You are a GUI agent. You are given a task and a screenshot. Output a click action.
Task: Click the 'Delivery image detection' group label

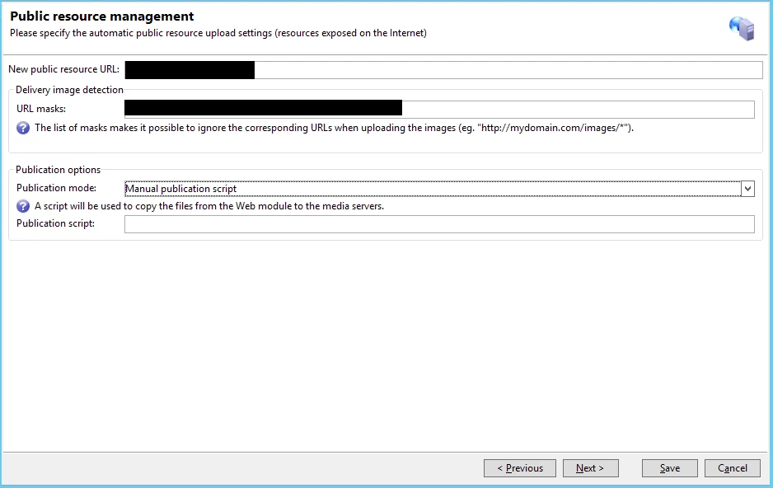coord(69,90)
